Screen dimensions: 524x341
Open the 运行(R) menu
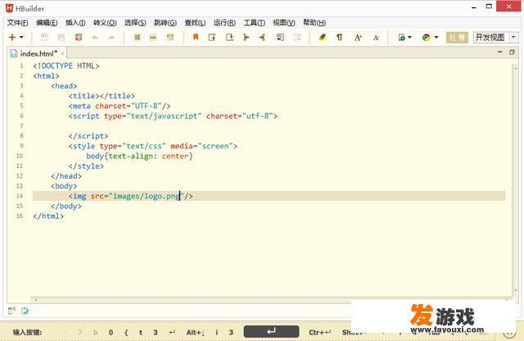coord(224,22)
